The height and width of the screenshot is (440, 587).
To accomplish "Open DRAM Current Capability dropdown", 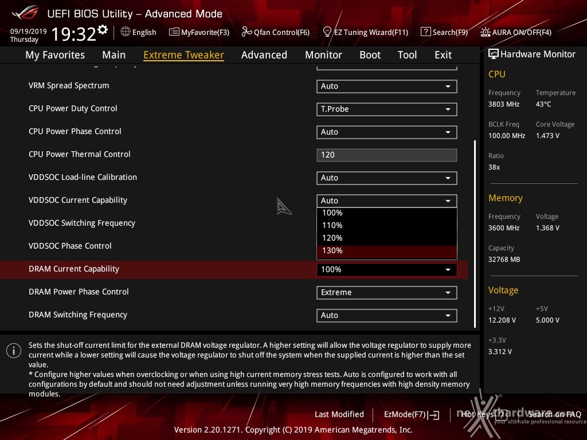I will 387,270.
